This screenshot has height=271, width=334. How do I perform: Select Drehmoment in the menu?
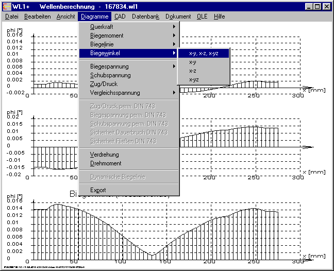[x=106, y=163]
